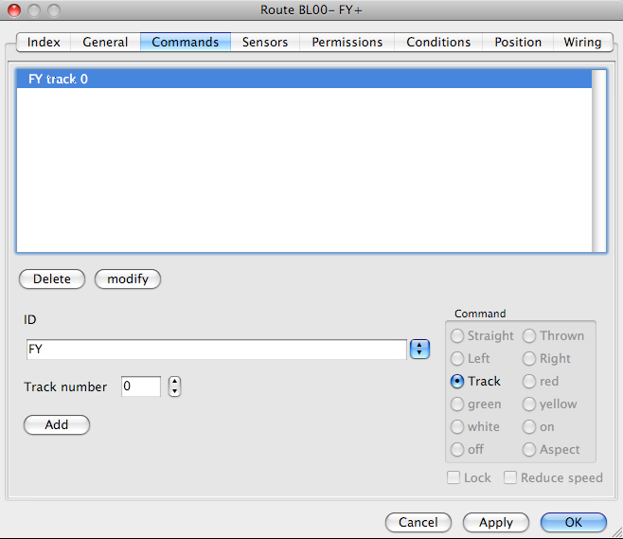The width and height of the screenshot is (623, 539).
Task: Click Add to add the command
Action: coord(57,424)
